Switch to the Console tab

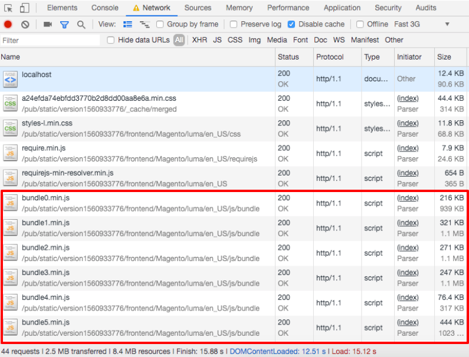(x=104, y=8)
